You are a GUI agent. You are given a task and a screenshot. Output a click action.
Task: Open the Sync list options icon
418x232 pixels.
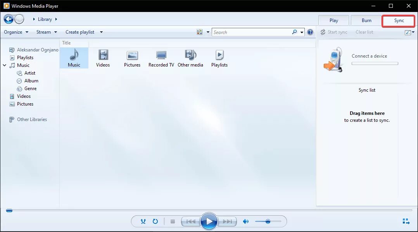[x=408, y=32]
